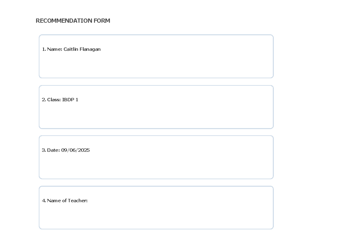Viewport: 349px width, 247px height.
Task: Click the "1. Name:" label
Action: (x=52, y=49)
